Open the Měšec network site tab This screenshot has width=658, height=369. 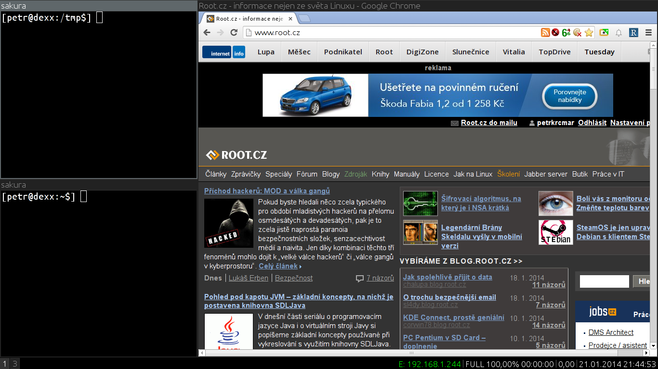coord(299,52)
